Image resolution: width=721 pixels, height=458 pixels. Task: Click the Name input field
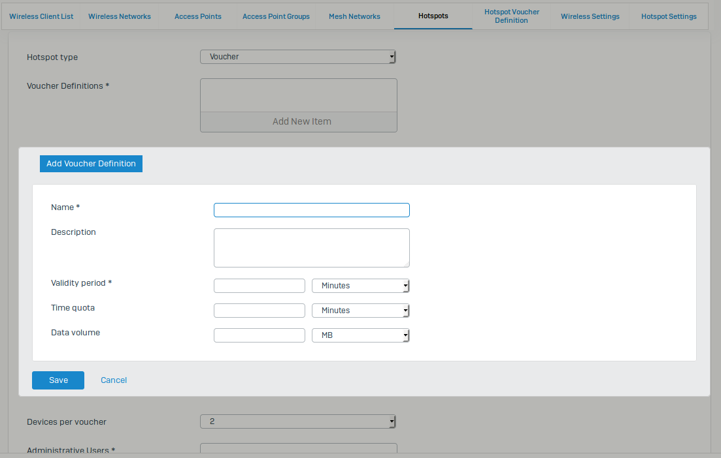point(311,210)
